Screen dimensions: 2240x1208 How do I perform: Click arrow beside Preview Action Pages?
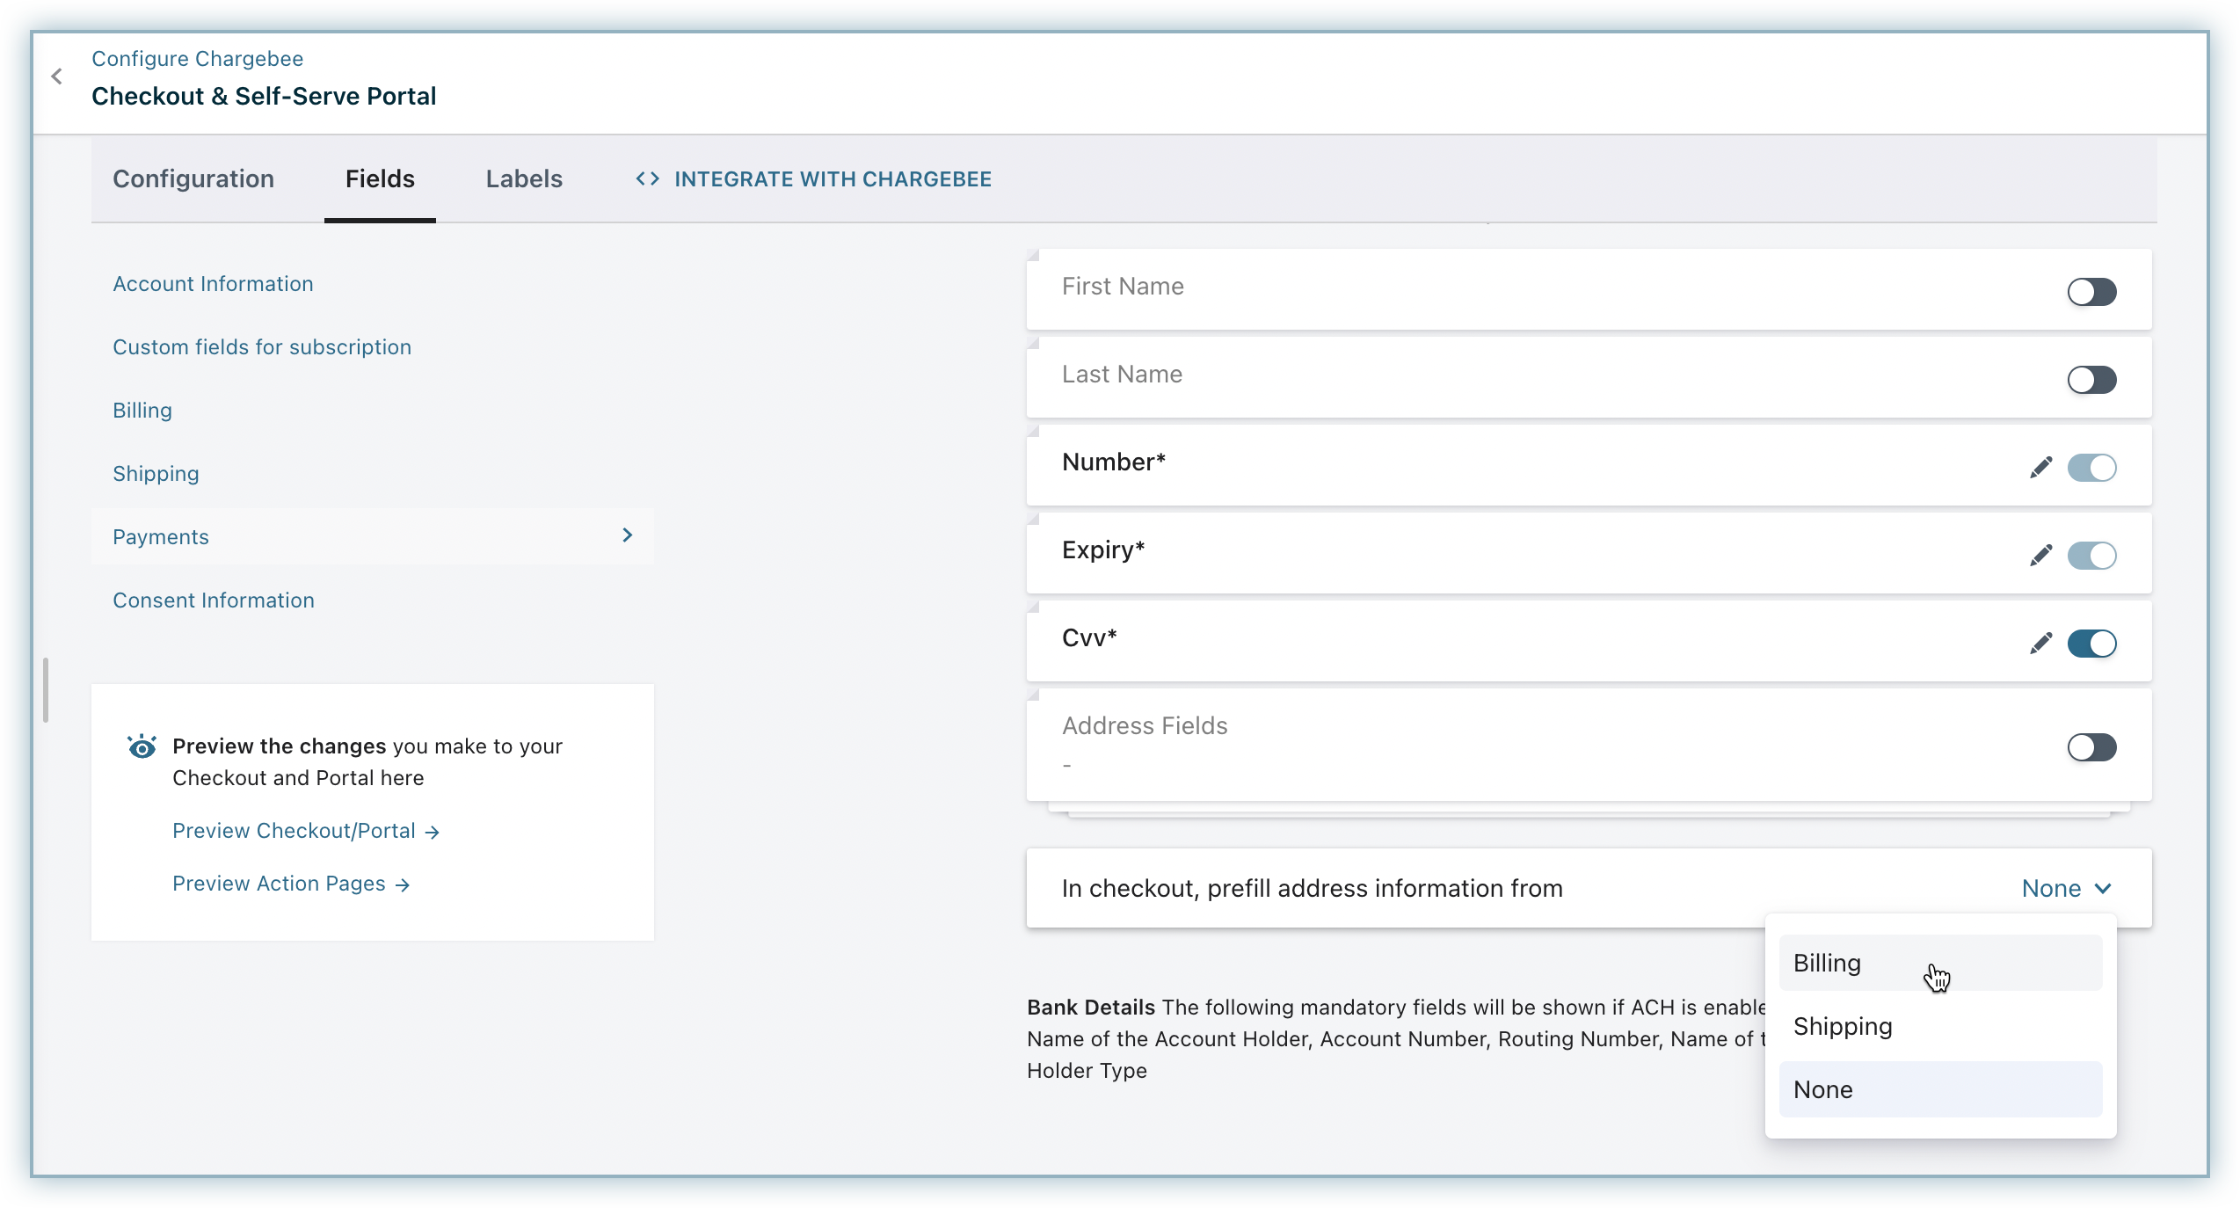coord(403,884)
